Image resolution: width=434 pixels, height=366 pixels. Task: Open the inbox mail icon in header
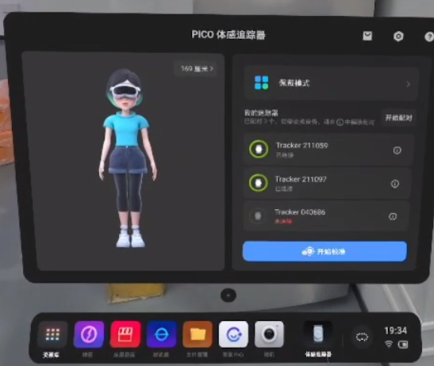[367, 36]
